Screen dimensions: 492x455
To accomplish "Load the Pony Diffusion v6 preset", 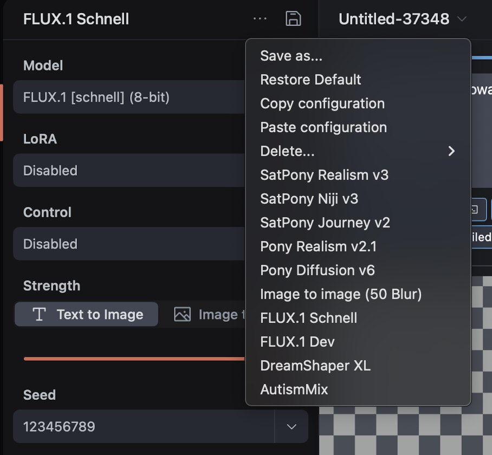I will [318, 270].
